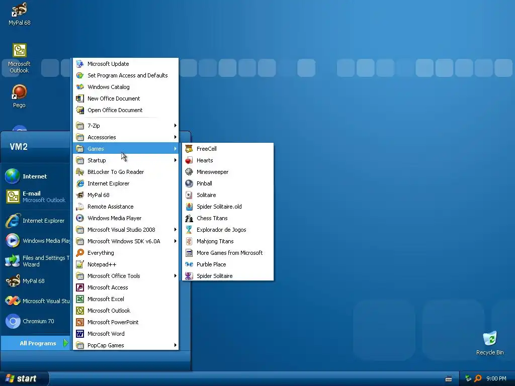Click the Start button

click(x=24, y=378)
